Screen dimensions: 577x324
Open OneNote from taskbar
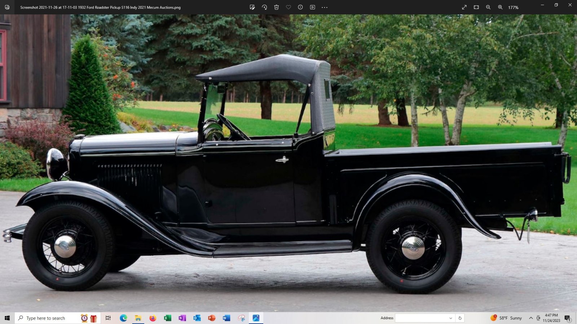pos(182,318)
